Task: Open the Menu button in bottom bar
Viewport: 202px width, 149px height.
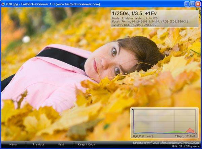Action: [13, 144]
